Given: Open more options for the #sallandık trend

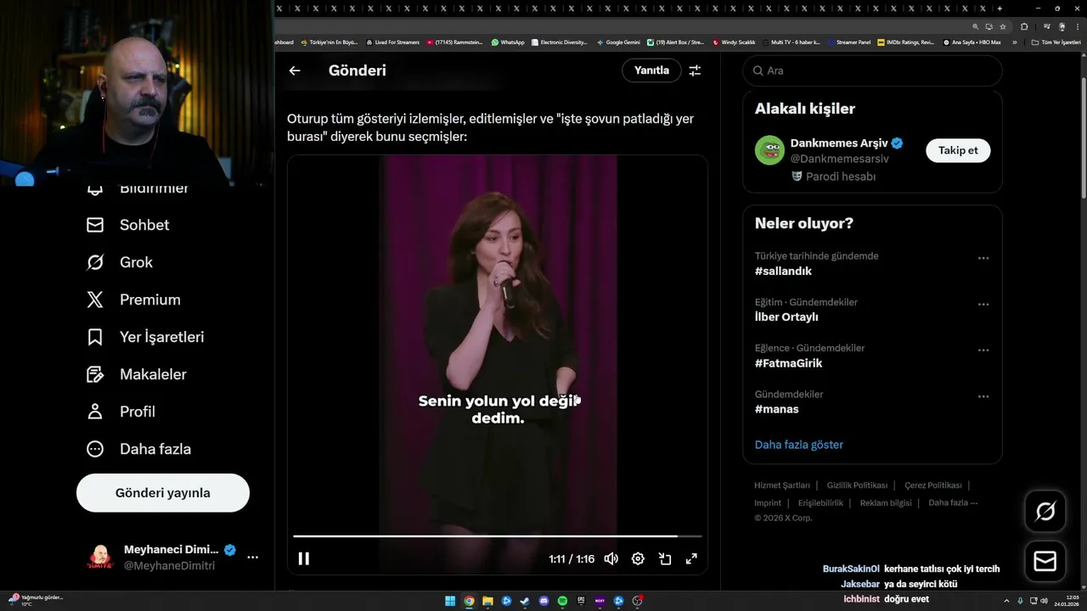Looking at the screenshot, I should point(983,258).
